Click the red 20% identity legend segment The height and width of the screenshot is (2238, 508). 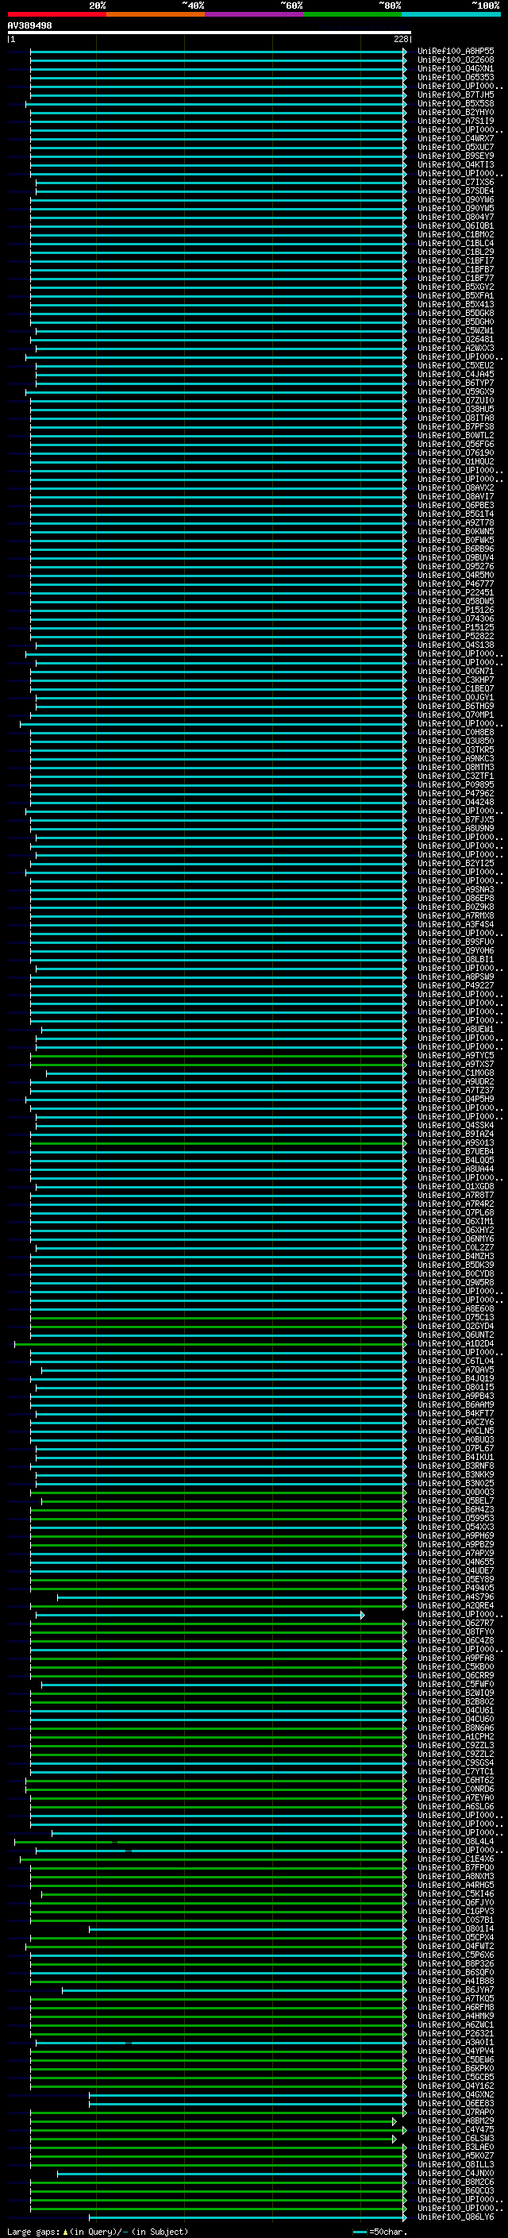(x=56, y=14)
